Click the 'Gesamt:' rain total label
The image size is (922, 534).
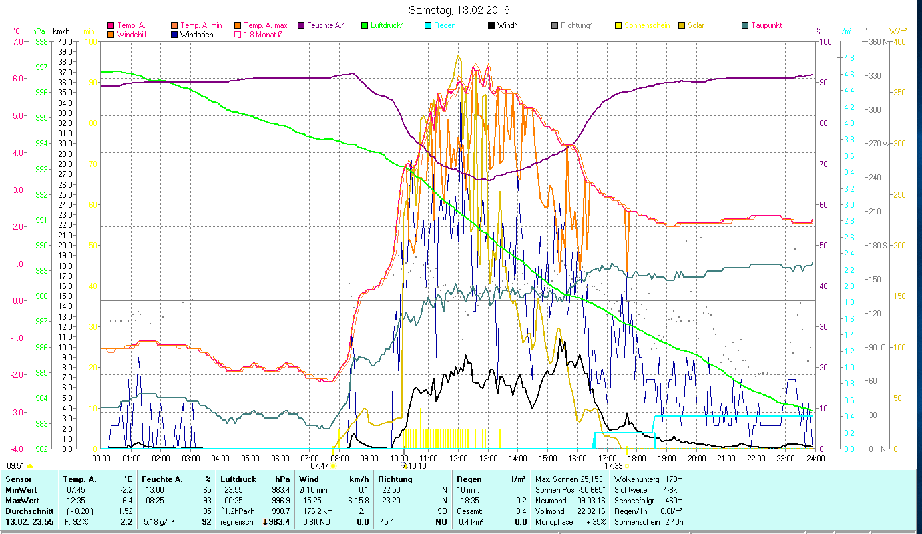pyautogui.click(x=470, y=511)
